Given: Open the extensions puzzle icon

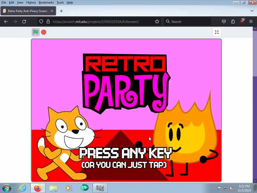Looking at the screenshot, I should [233, 22].
